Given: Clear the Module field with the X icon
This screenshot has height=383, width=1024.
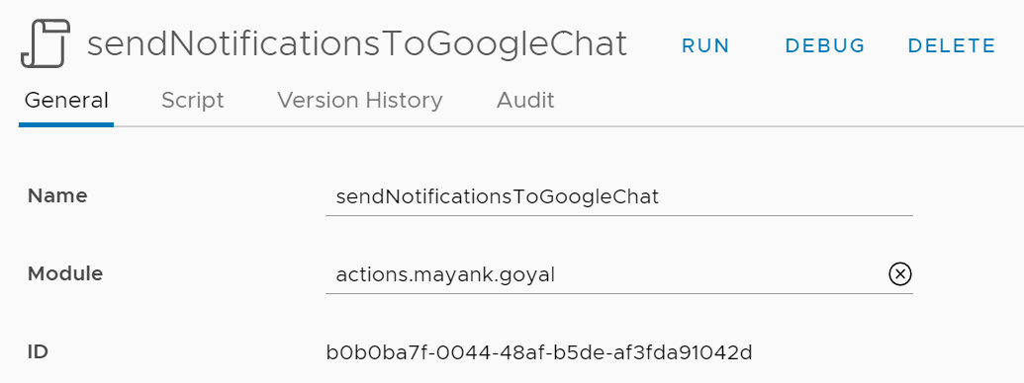Looking at the screenshot, I should pyautogui.click(x=900, y=274).
